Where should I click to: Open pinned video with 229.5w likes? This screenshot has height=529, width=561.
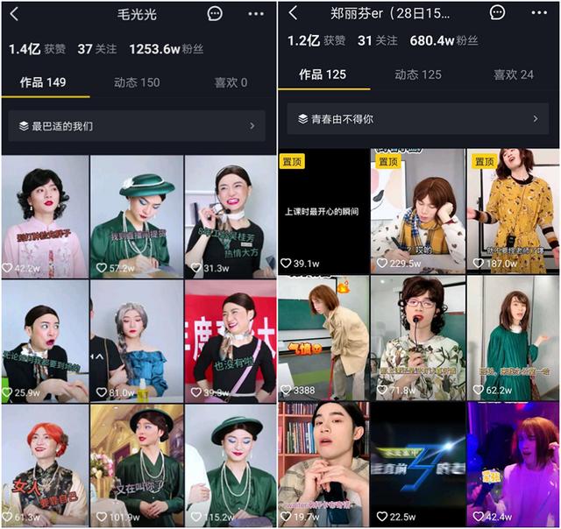[x=417, y=210]
